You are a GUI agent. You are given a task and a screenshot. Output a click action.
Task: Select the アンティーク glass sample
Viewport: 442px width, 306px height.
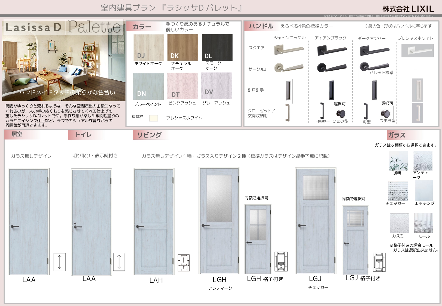(x=423, y=161)
